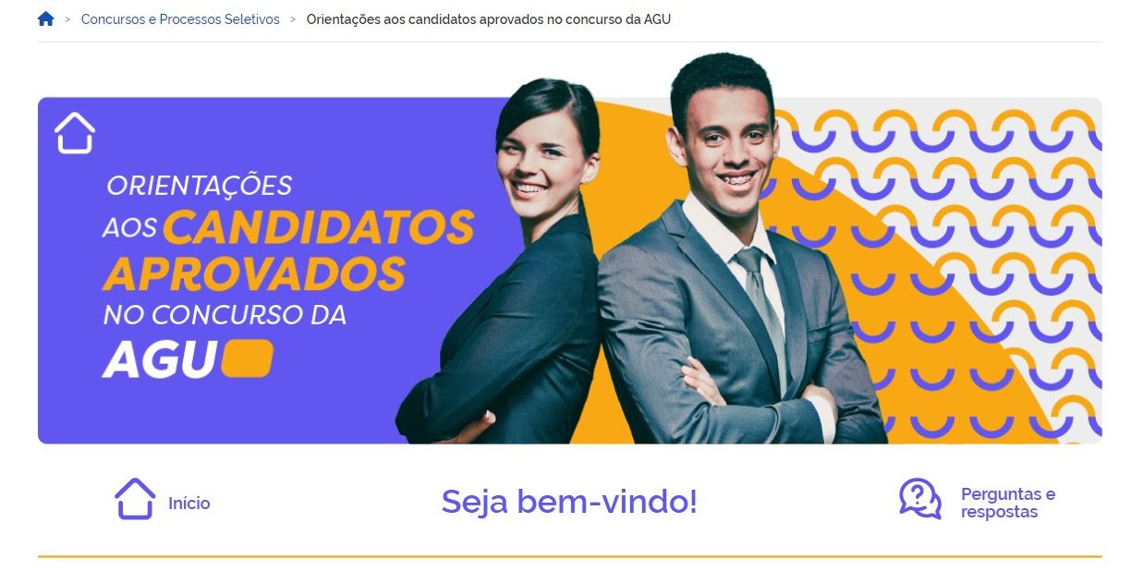The width and height of the screenshot is (1143, 571).
Task: Click the white house icon in the banner
Action: [75, 132]
